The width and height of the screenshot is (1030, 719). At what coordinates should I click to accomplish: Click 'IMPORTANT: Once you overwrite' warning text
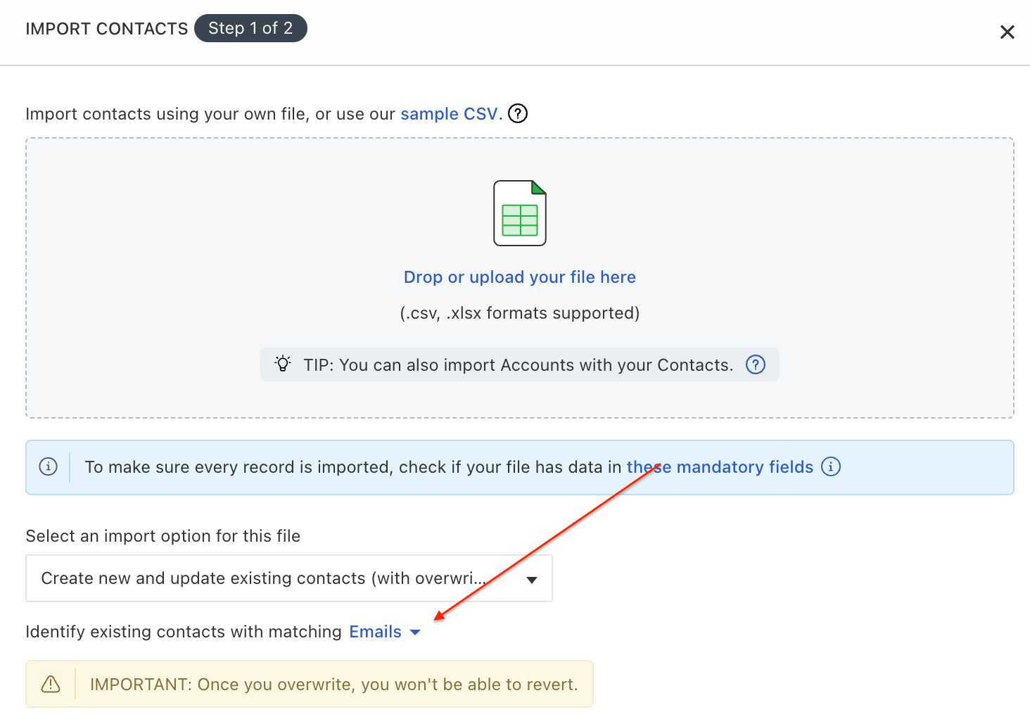tap(334, 685)
